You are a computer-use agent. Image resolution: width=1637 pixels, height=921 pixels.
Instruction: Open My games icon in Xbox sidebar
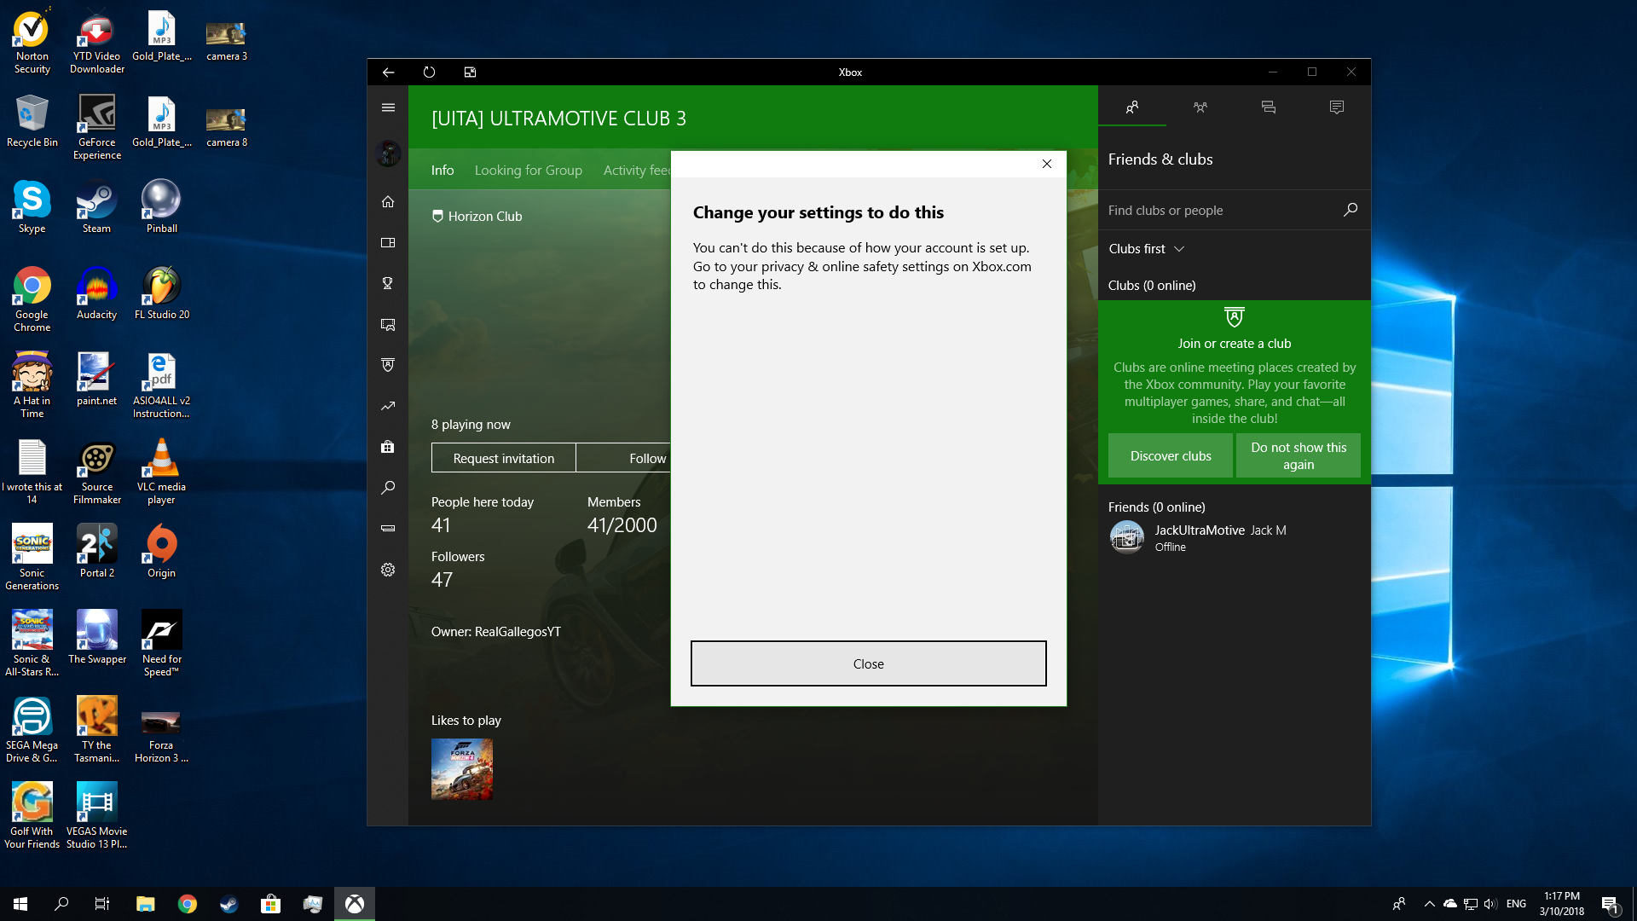[x=388, y=243]
